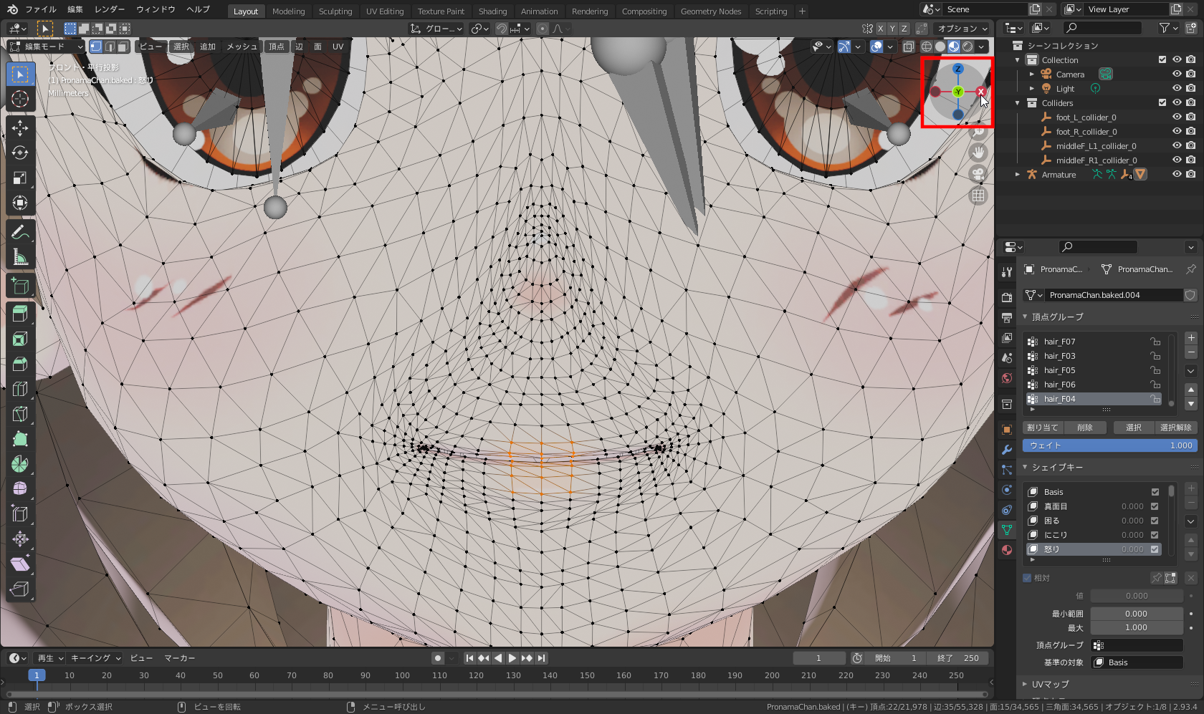The height and width of the screenshot is (714, 1204).
Task: Click the 選択解除 button
Action: 1176,427
